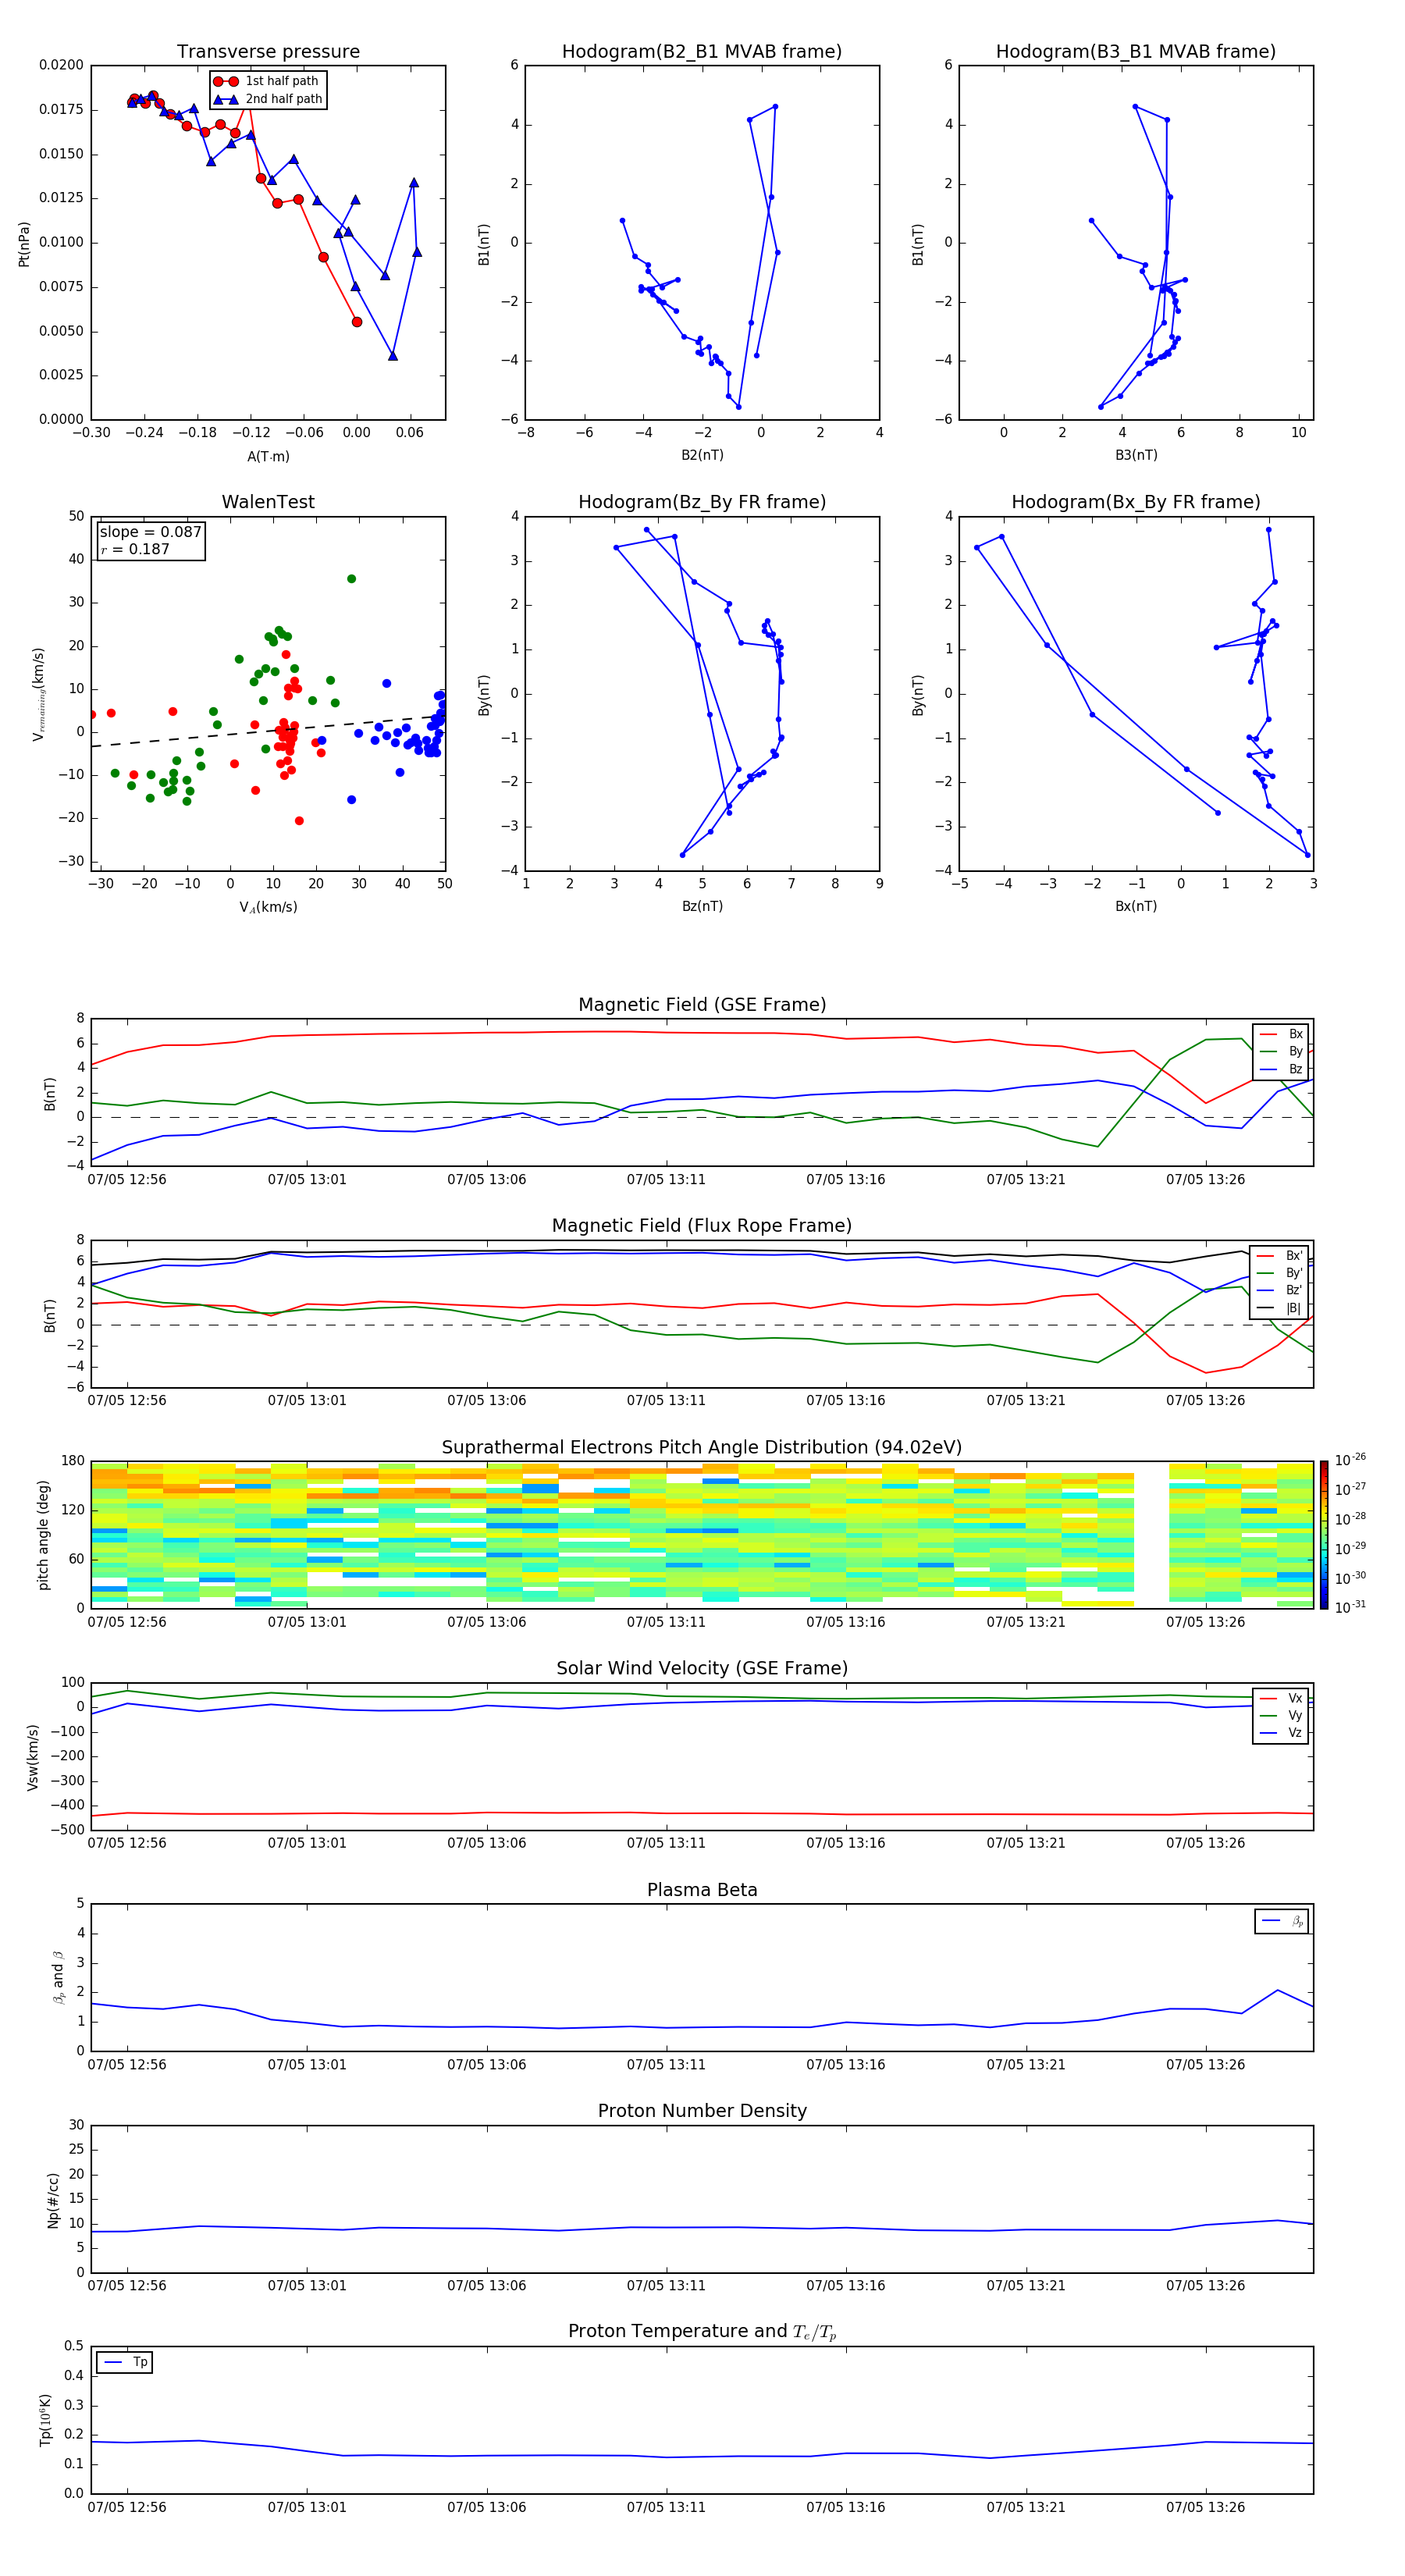Click the 'slope = 0.087' annotation
The width and height of the screenshot is (1405, 2576).
151,532
